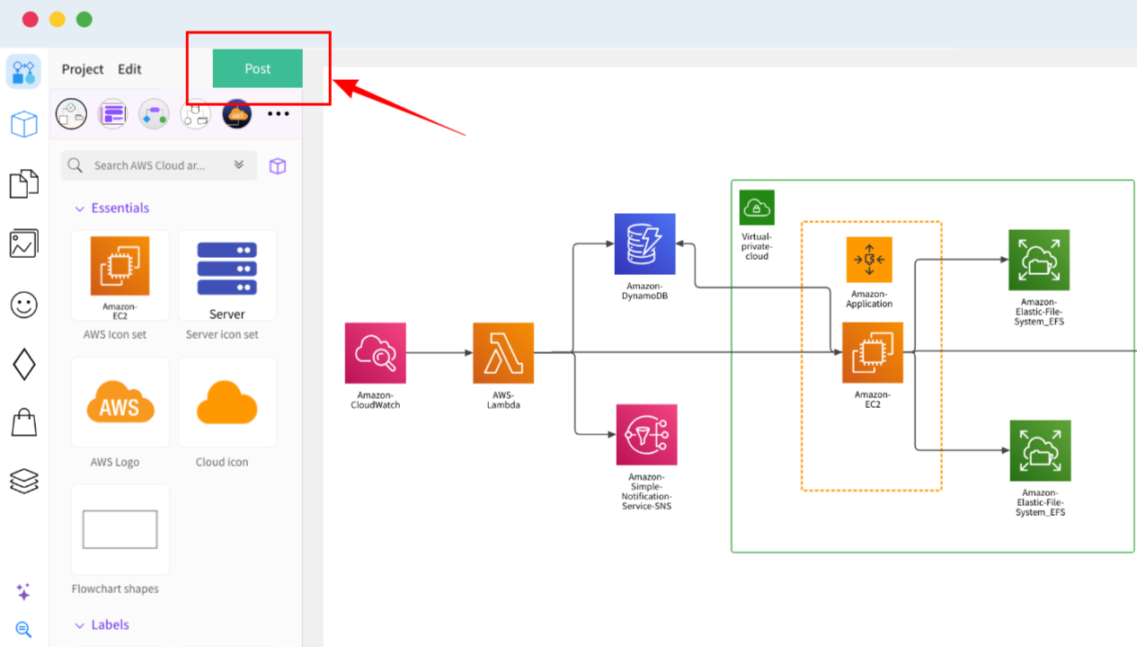Viewport: 1137px width, 647px height.
Task: Select the lower Elastic-File-System_EFS node
Action: coord(1040,450)
